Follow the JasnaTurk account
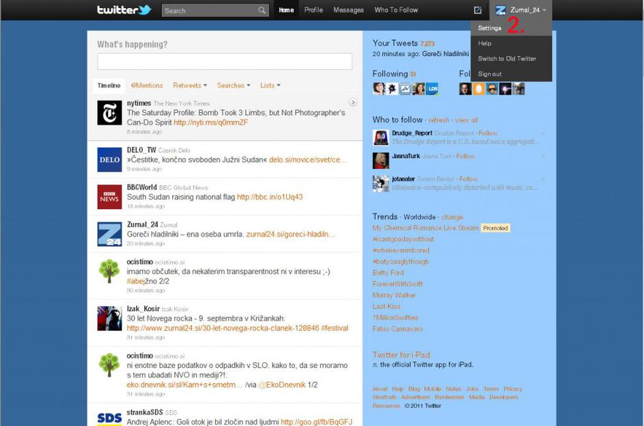This screenshot has height=426, width=644. click(466, 156)
